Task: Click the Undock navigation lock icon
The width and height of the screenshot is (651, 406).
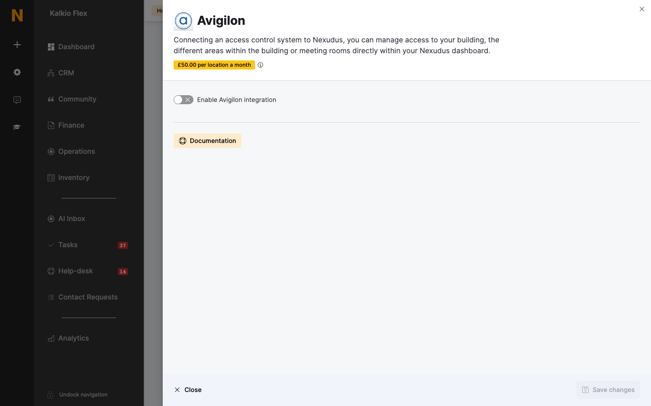Action: pyautogui.click(x=50, y=395)
